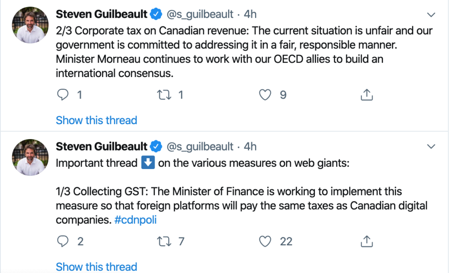This screenshot has height=273, width=451.
Task: Show this thread under the GST tweet
Action: pyautogui.click(x=96, y=267)
